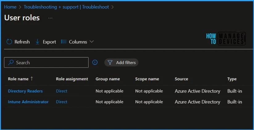The width and height of the screenshot is (254, 130).
Task: Select Built-in in Intune Administrator row
Action: [235, 102]
